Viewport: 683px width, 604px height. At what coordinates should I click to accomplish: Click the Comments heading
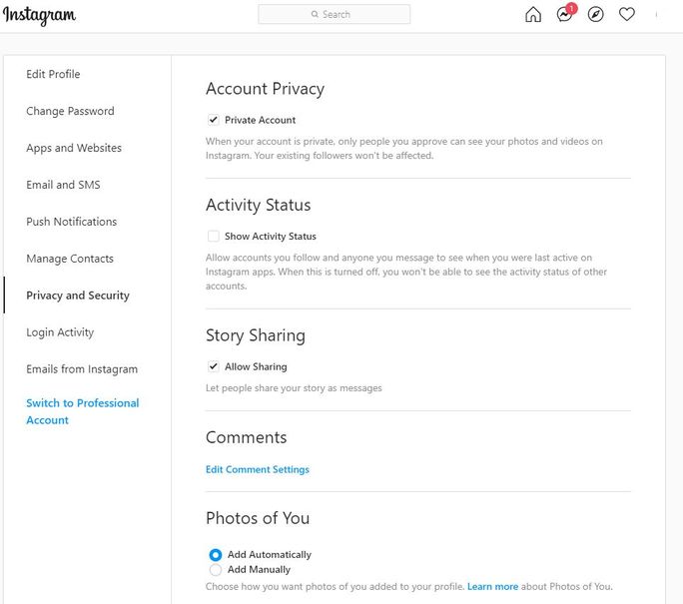[x=246, y=437]
